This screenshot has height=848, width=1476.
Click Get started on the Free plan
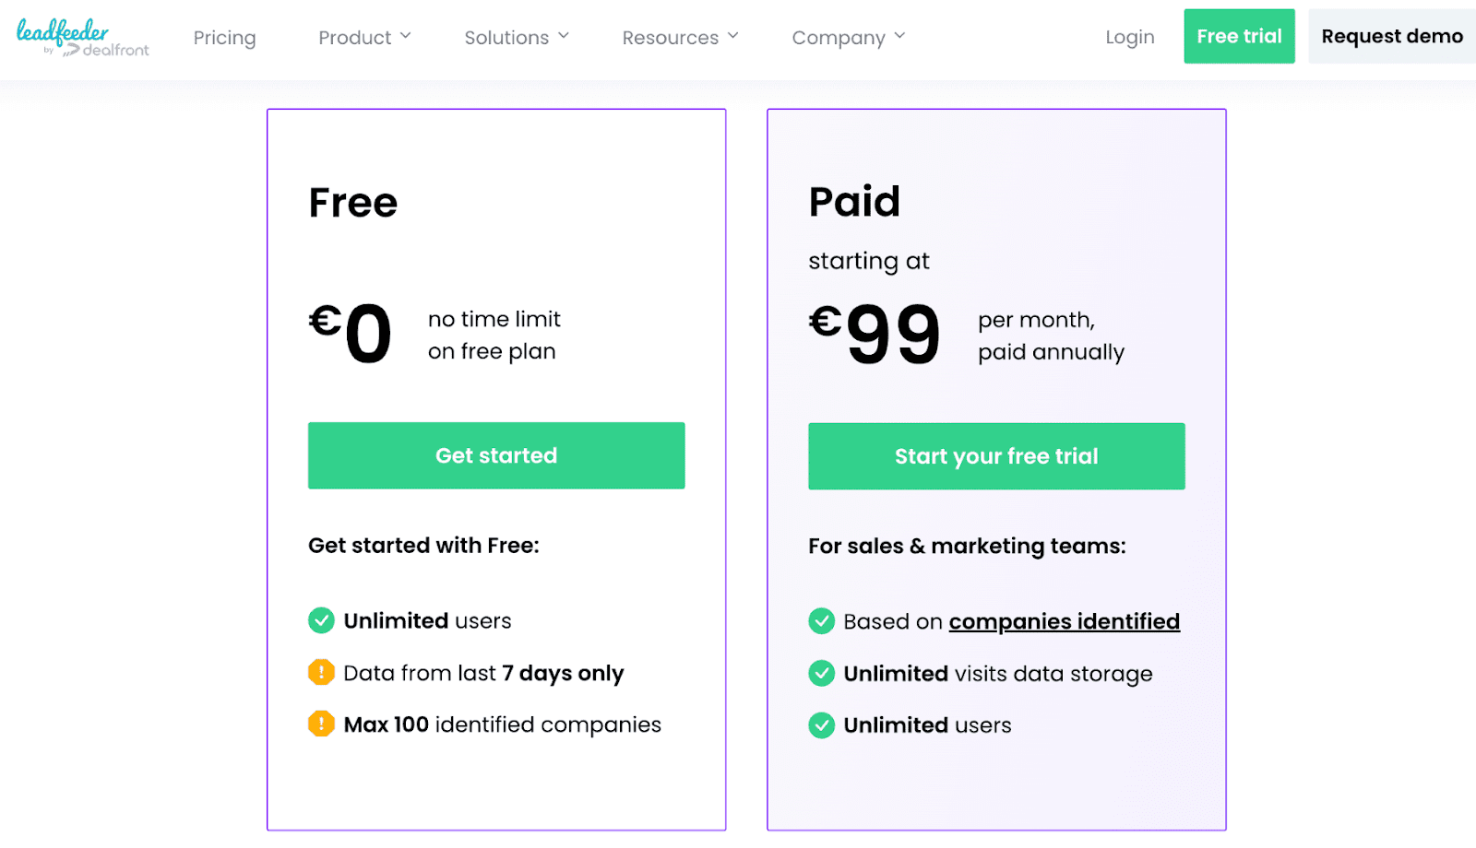(496, 455)
